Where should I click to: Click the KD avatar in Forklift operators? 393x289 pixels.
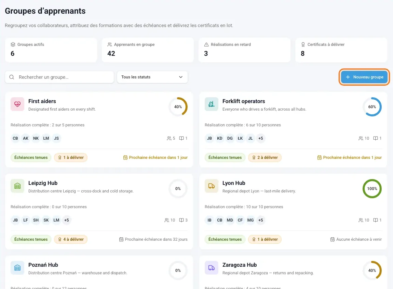pyautogui.click(x=220, y=138)
